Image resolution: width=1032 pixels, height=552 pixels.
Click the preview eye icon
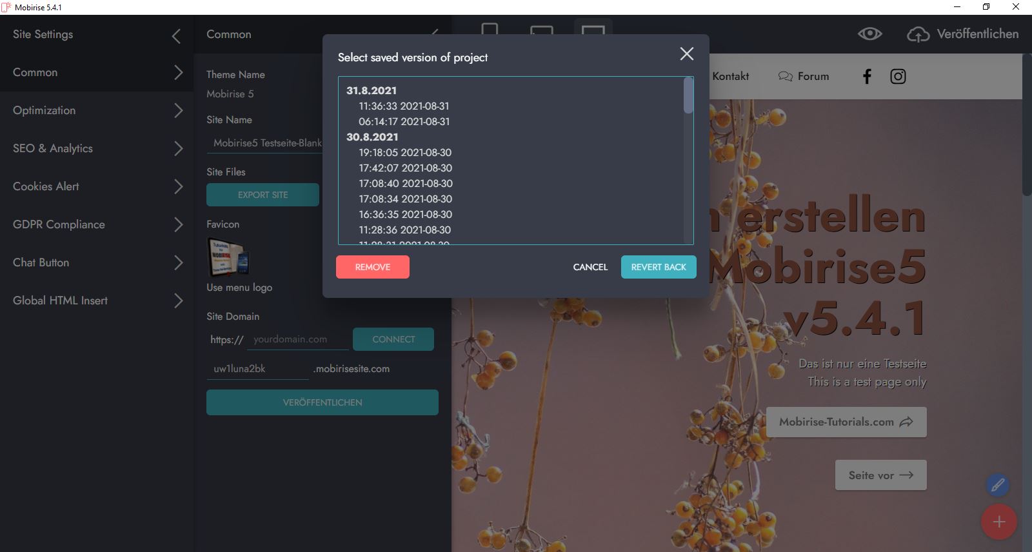869,34
